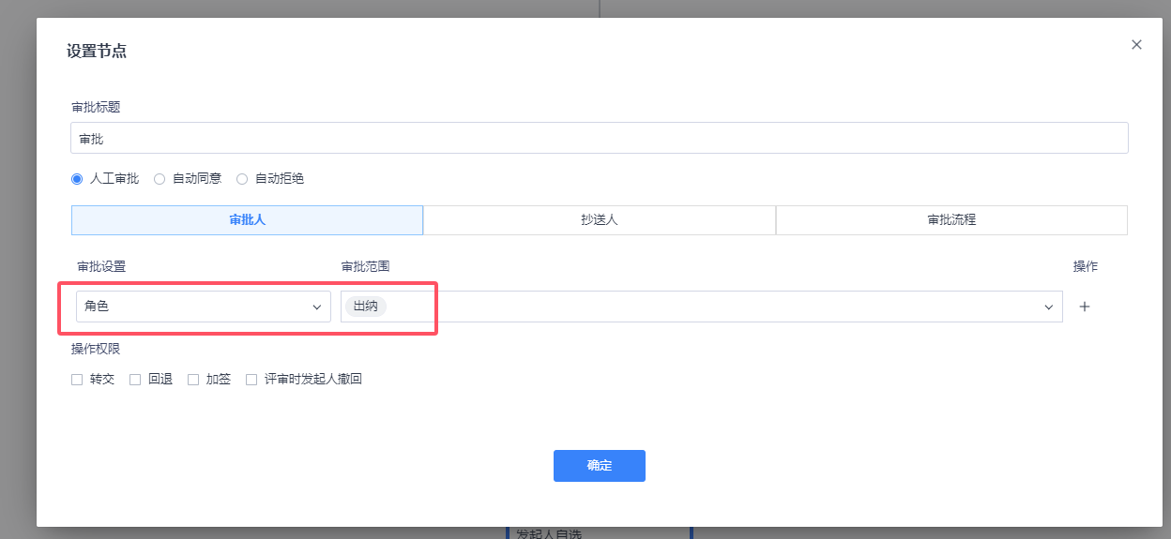The width and height of the screenshot is (1171, 539).
Task: Open the 抄送人 tab
Action: 599,220
